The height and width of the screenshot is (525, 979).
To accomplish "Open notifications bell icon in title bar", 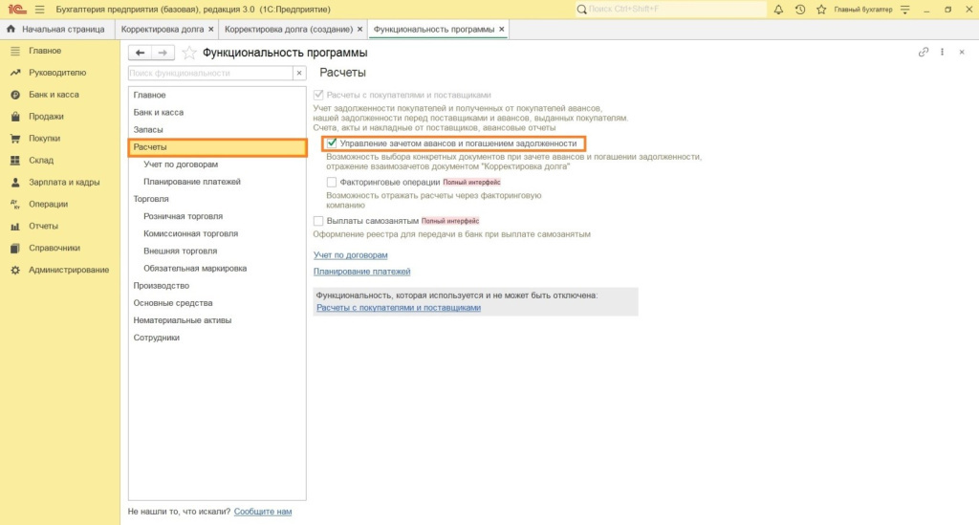I will pyautogui.click(x=778, y=10).
